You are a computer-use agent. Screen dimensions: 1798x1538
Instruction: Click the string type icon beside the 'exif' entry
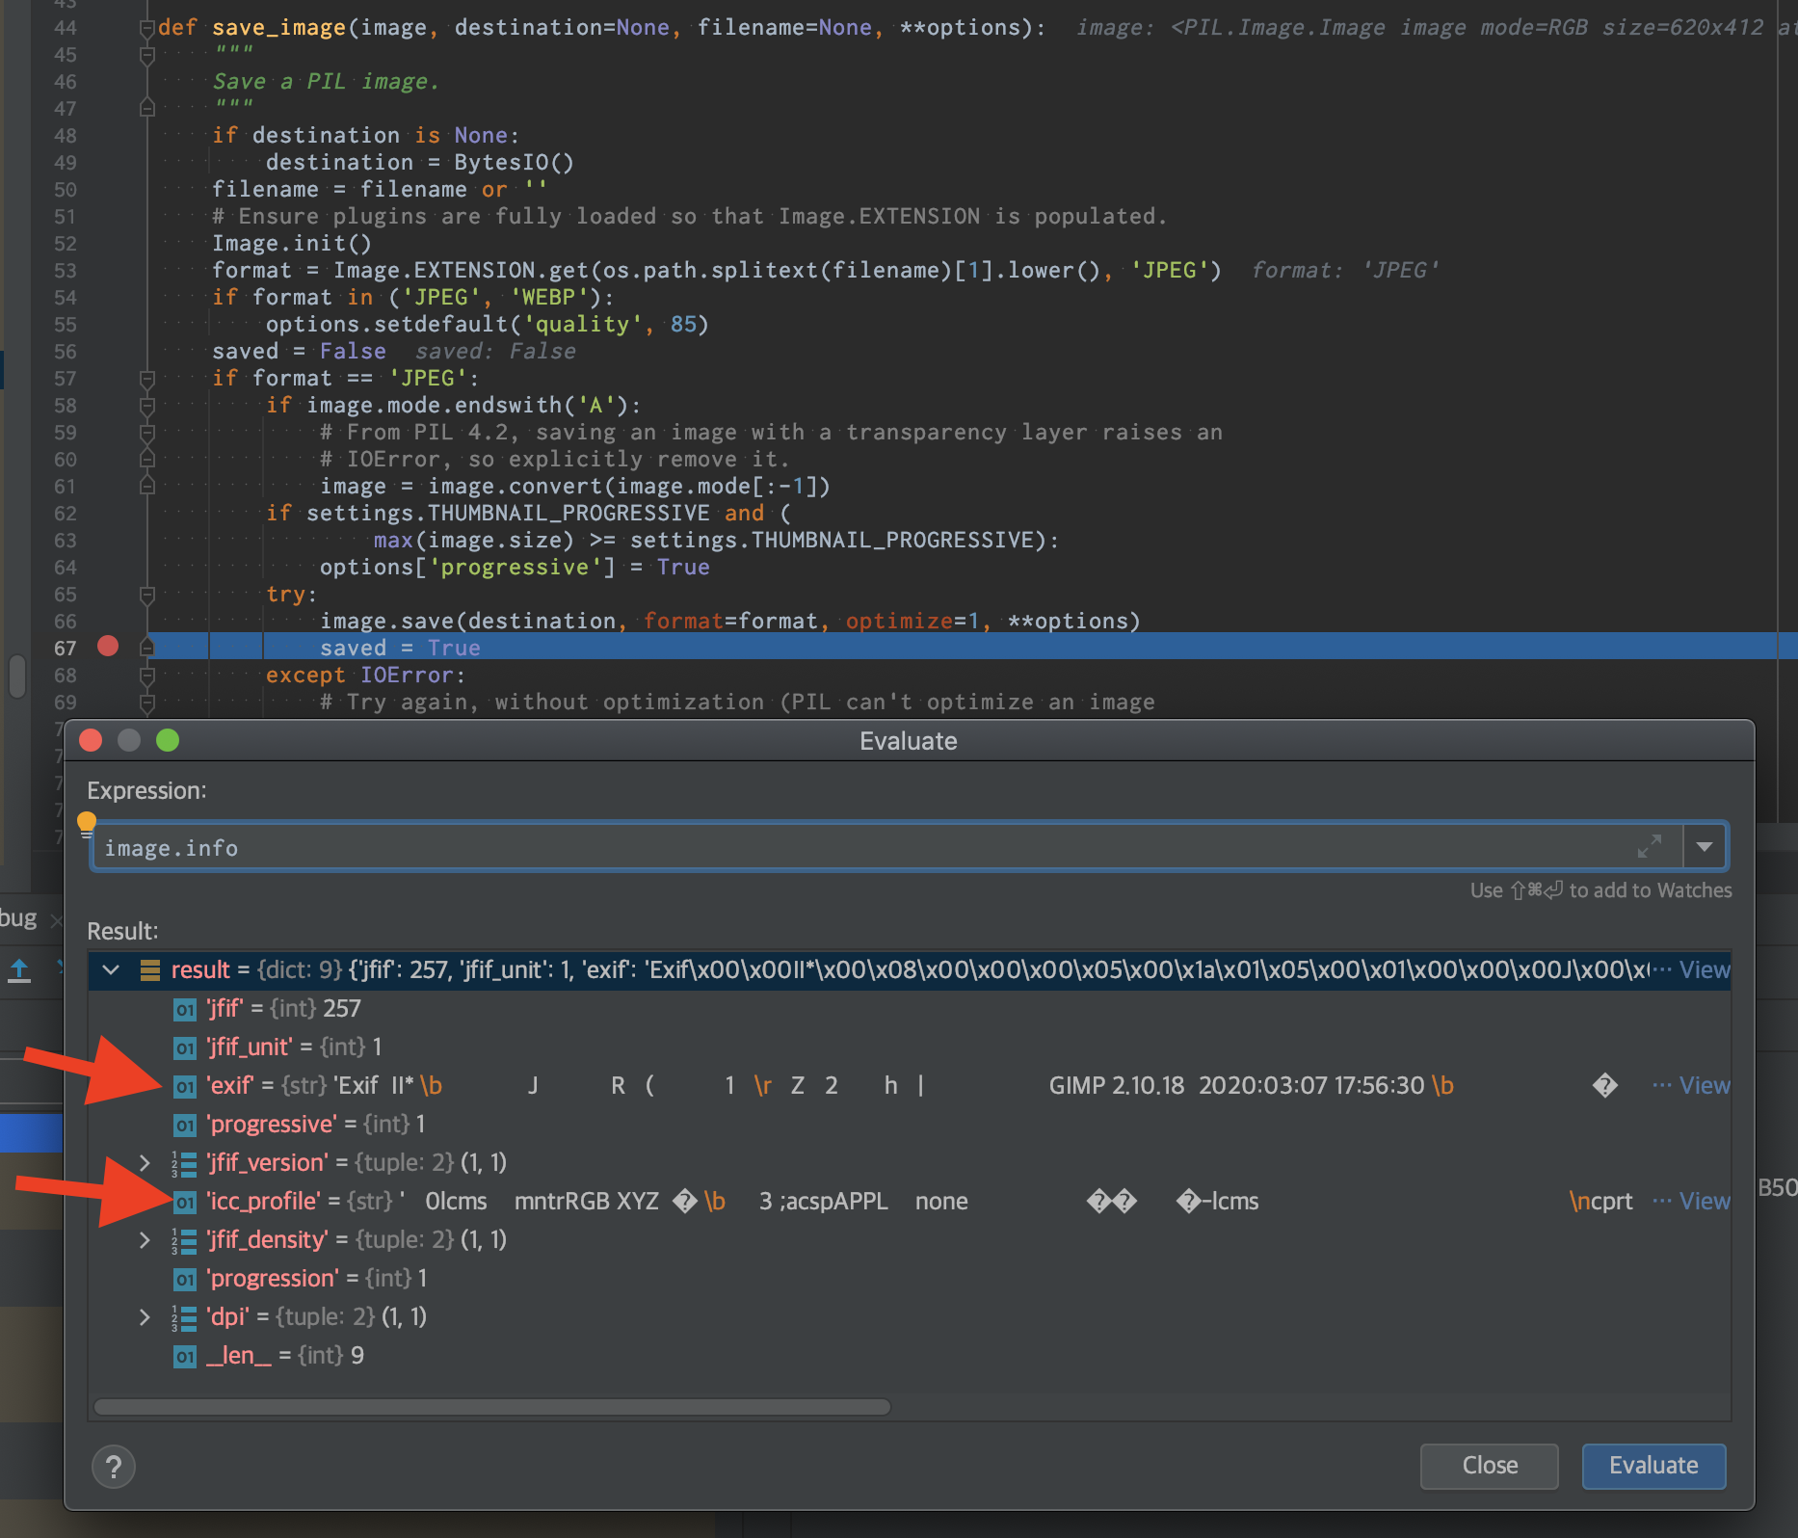(183, 1086)
